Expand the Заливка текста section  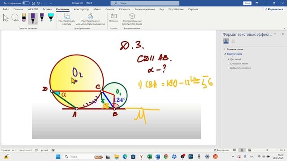pyautogui.click(x=235, y=49)
